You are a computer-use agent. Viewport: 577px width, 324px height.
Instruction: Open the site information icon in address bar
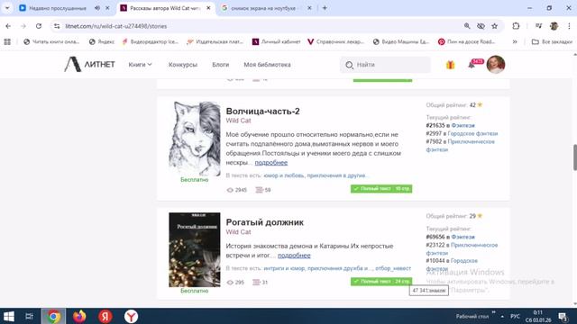click(x=57, y=26)
